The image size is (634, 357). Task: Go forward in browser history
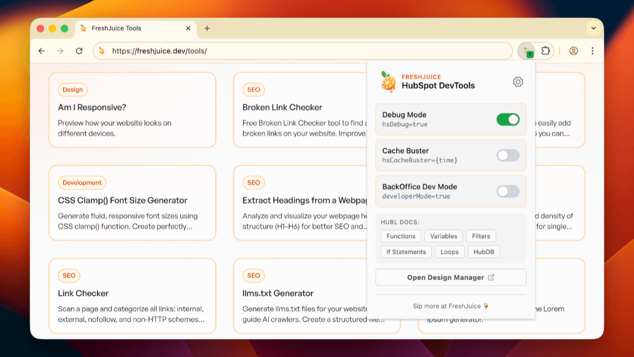pos(60,51)
